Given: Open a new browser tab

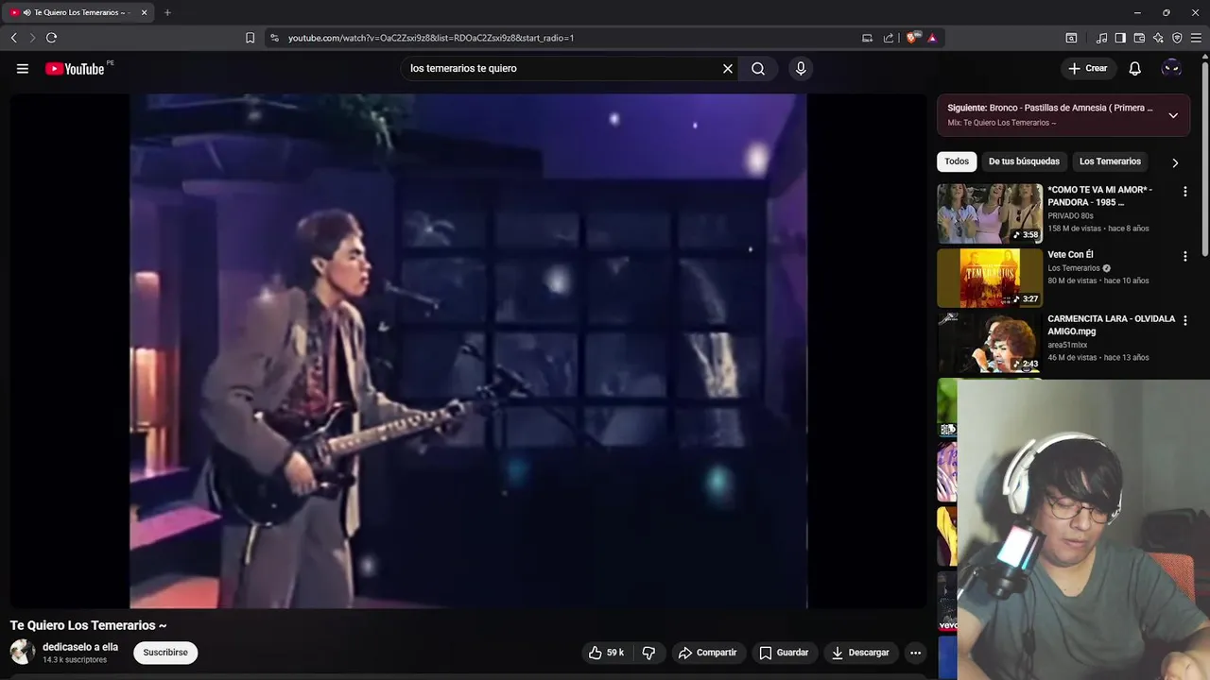Looking at the screenshot, I should coord(167,12).
